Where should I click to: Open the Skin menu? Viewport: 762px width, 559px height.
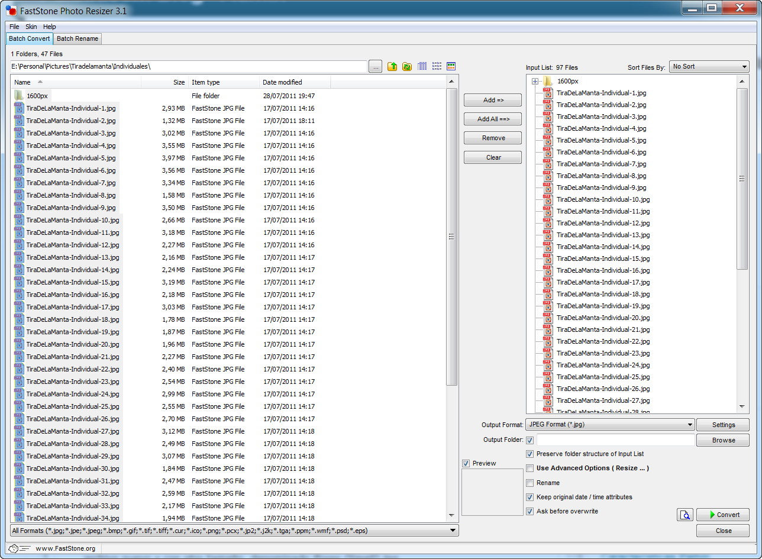click(31, 27)
